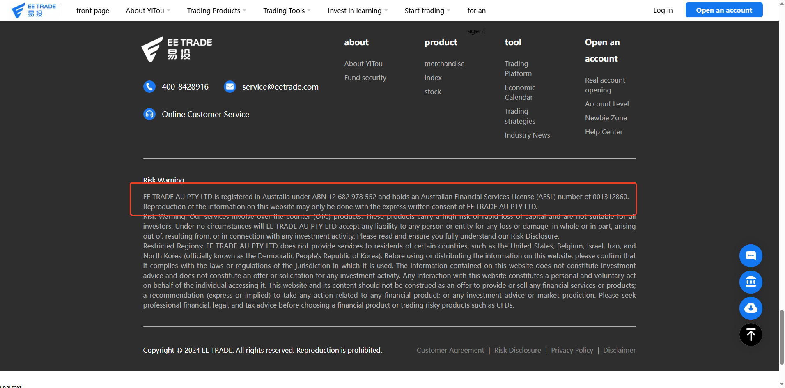Click the Real account opening link
Screen dimensions: 785x388
tap(605, 85)
